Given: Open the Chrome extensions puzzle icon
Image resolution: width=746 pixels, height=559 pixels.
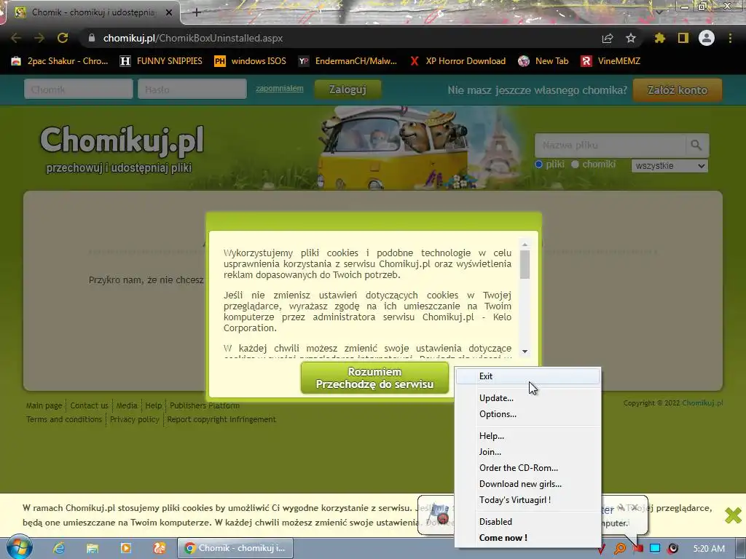Looking at the screenshot, I should 660,38.
